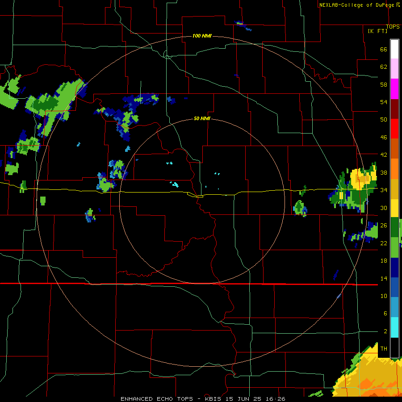402x402 pixels.
Task: Click the K FT units label
Action: click(x=377, y=31)
